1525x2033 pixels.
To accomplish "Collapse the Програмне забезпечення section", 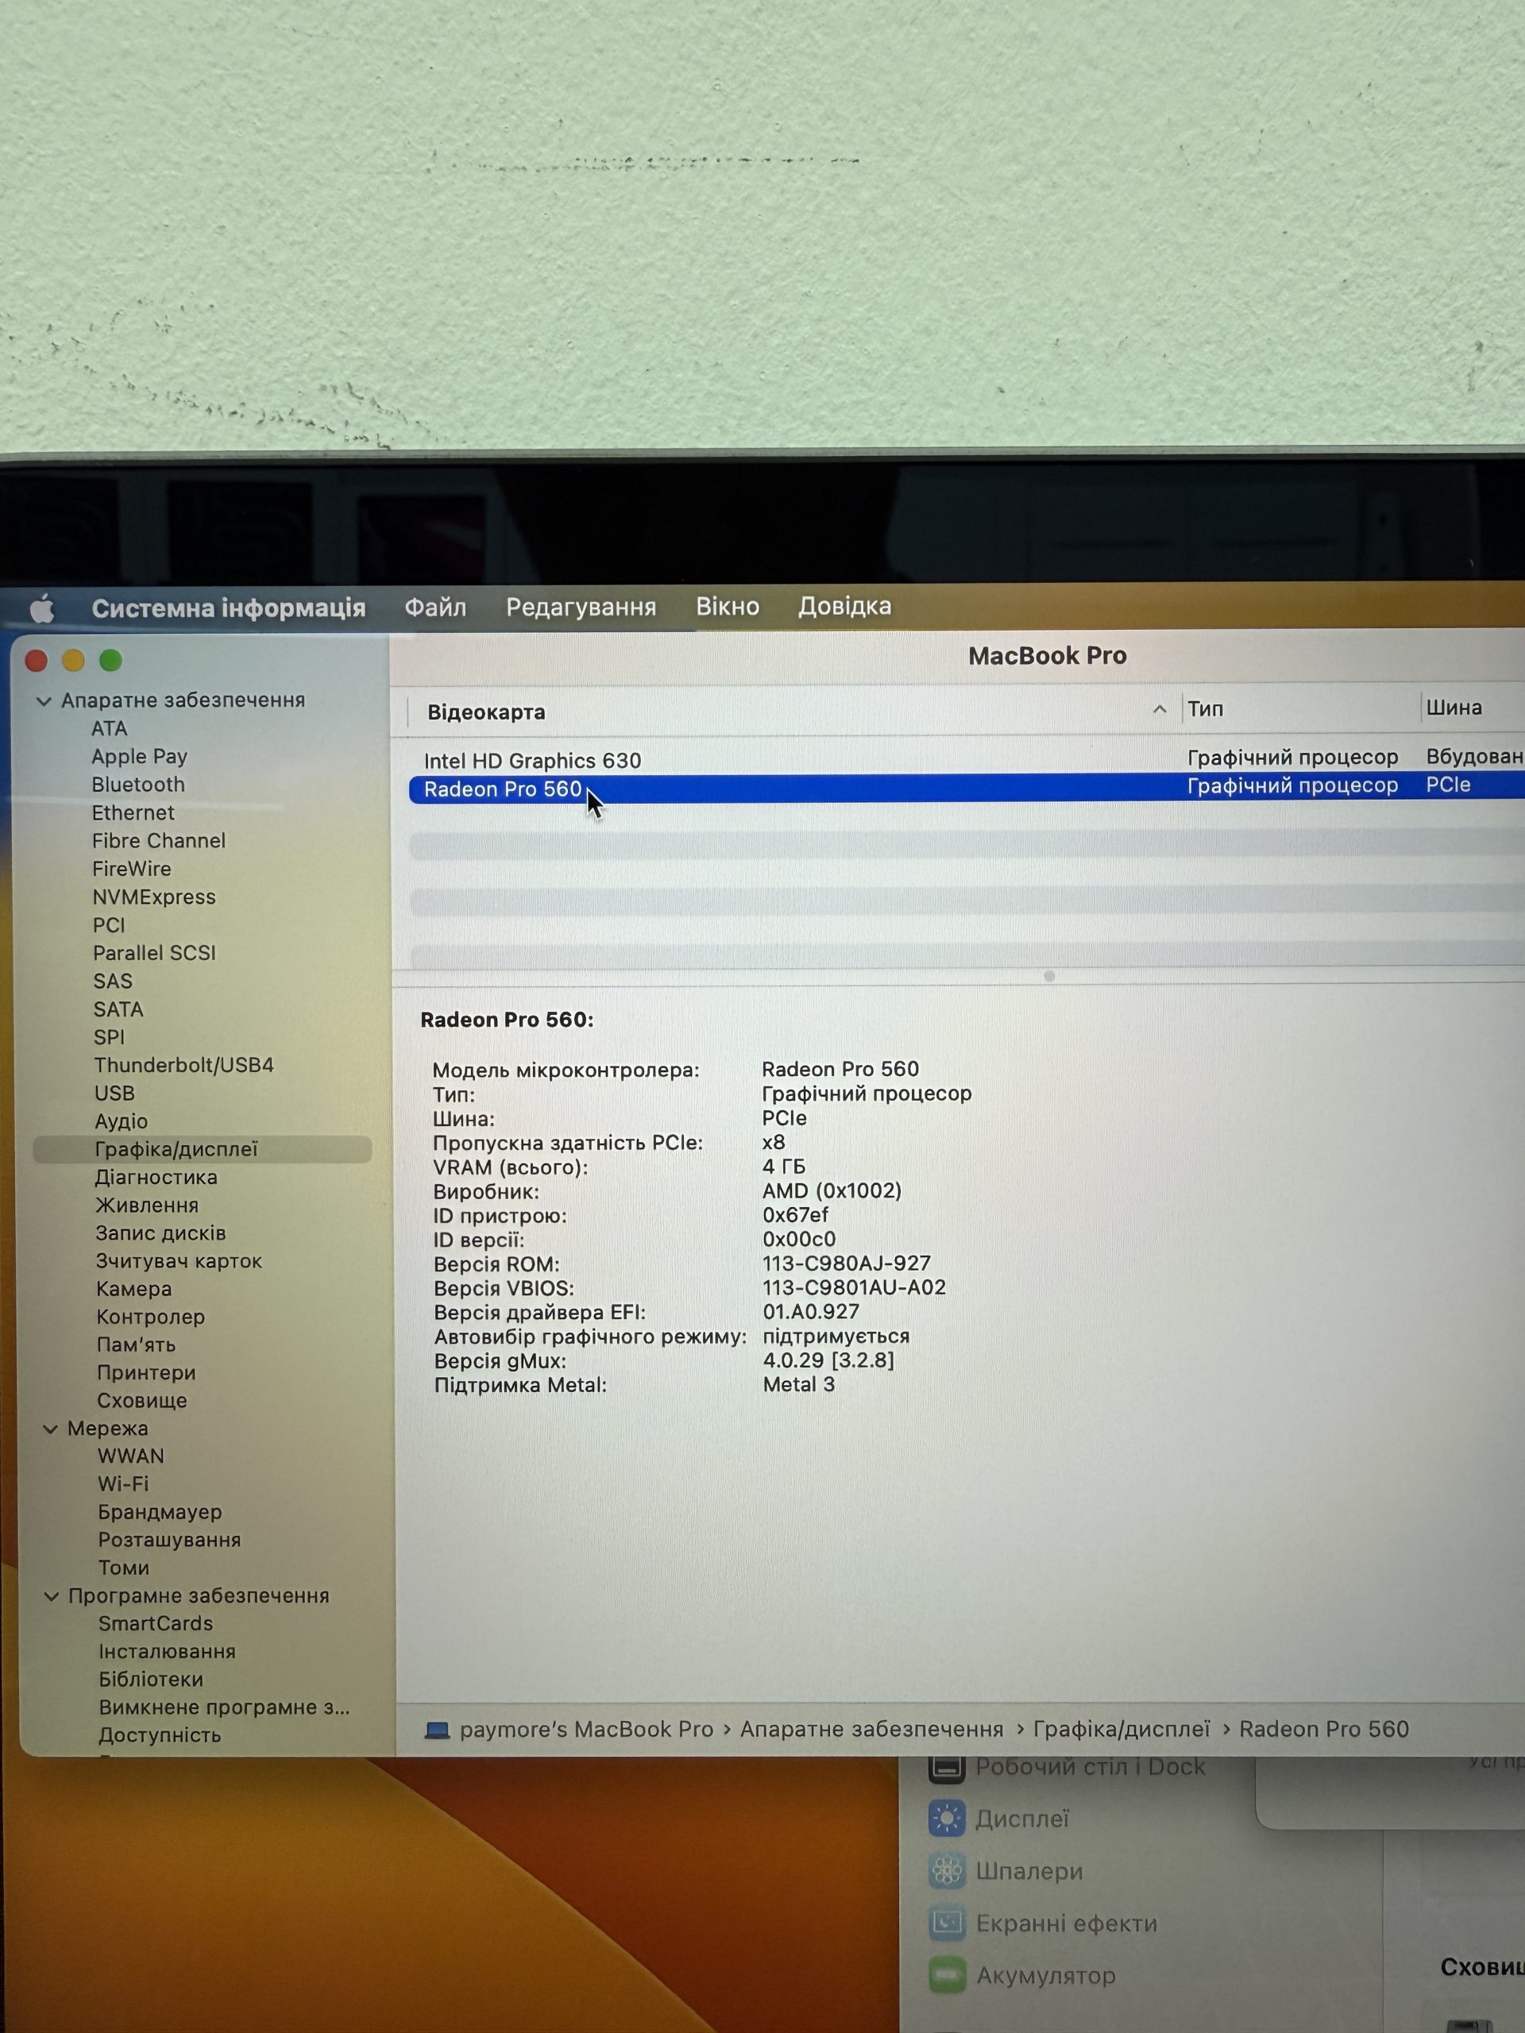I will [52, 1596].
